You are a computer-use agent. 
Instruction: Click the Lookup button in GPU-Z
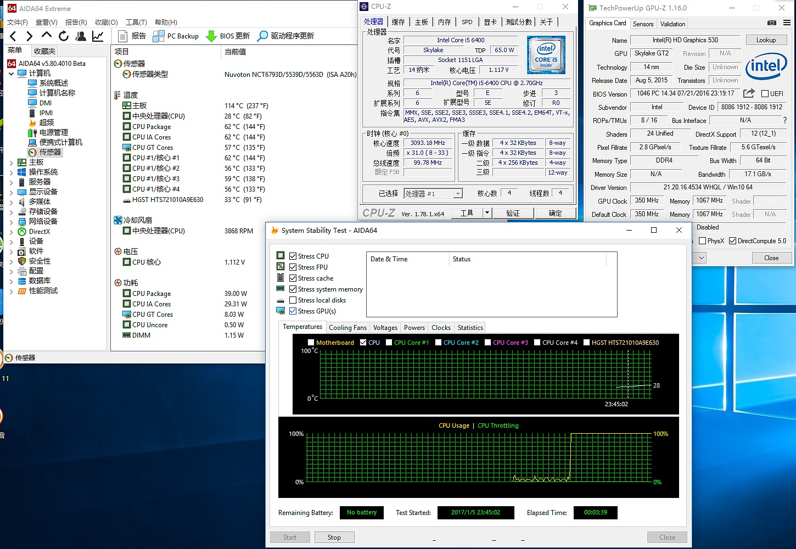click(766, 40)
